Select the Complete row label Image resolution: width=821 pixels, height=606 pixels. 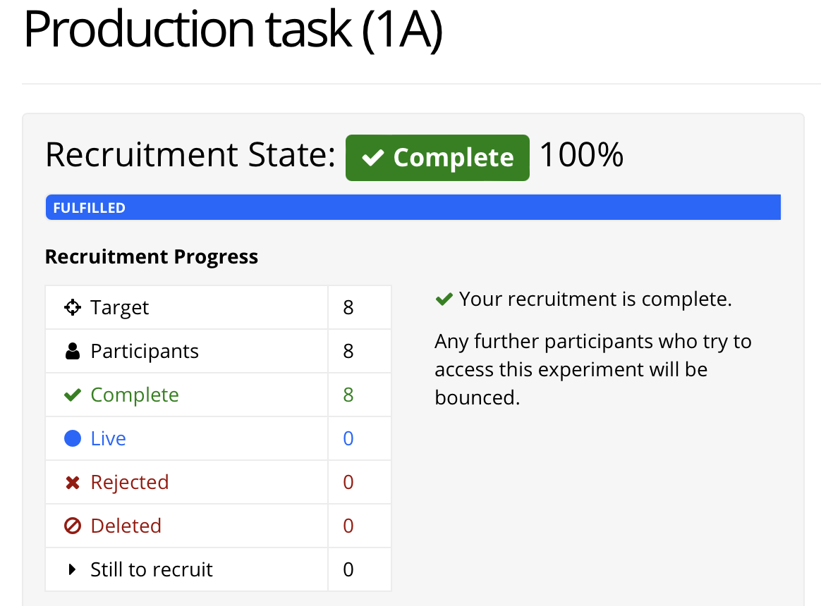(x=135, y=395)
